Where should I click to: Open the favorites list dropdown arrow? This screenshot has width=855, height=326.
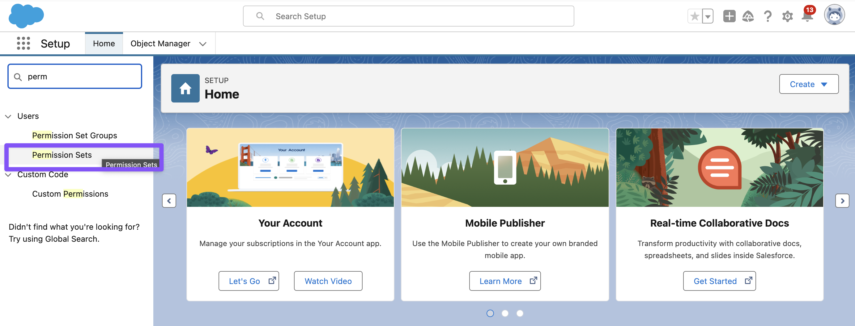708,16
